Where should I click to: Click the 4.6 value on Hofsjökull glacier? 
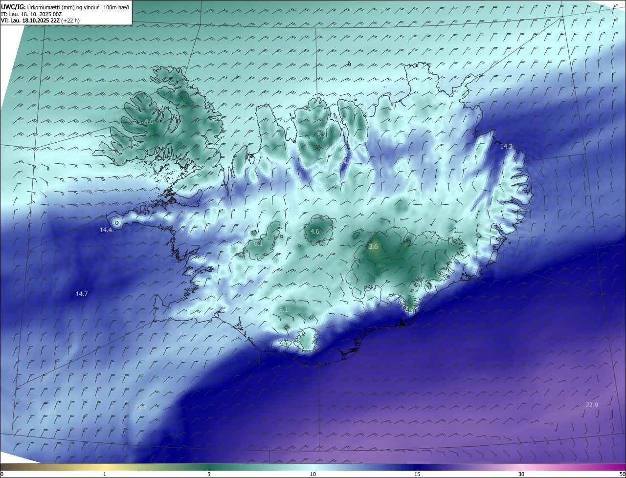(x=314, y=232)
